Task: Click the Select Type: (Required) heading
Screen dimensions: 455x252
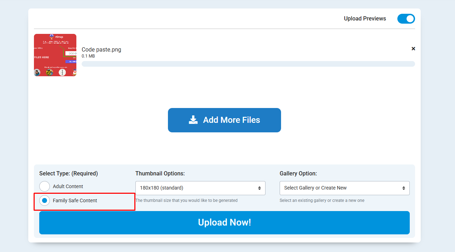Action: coord(69,174)
